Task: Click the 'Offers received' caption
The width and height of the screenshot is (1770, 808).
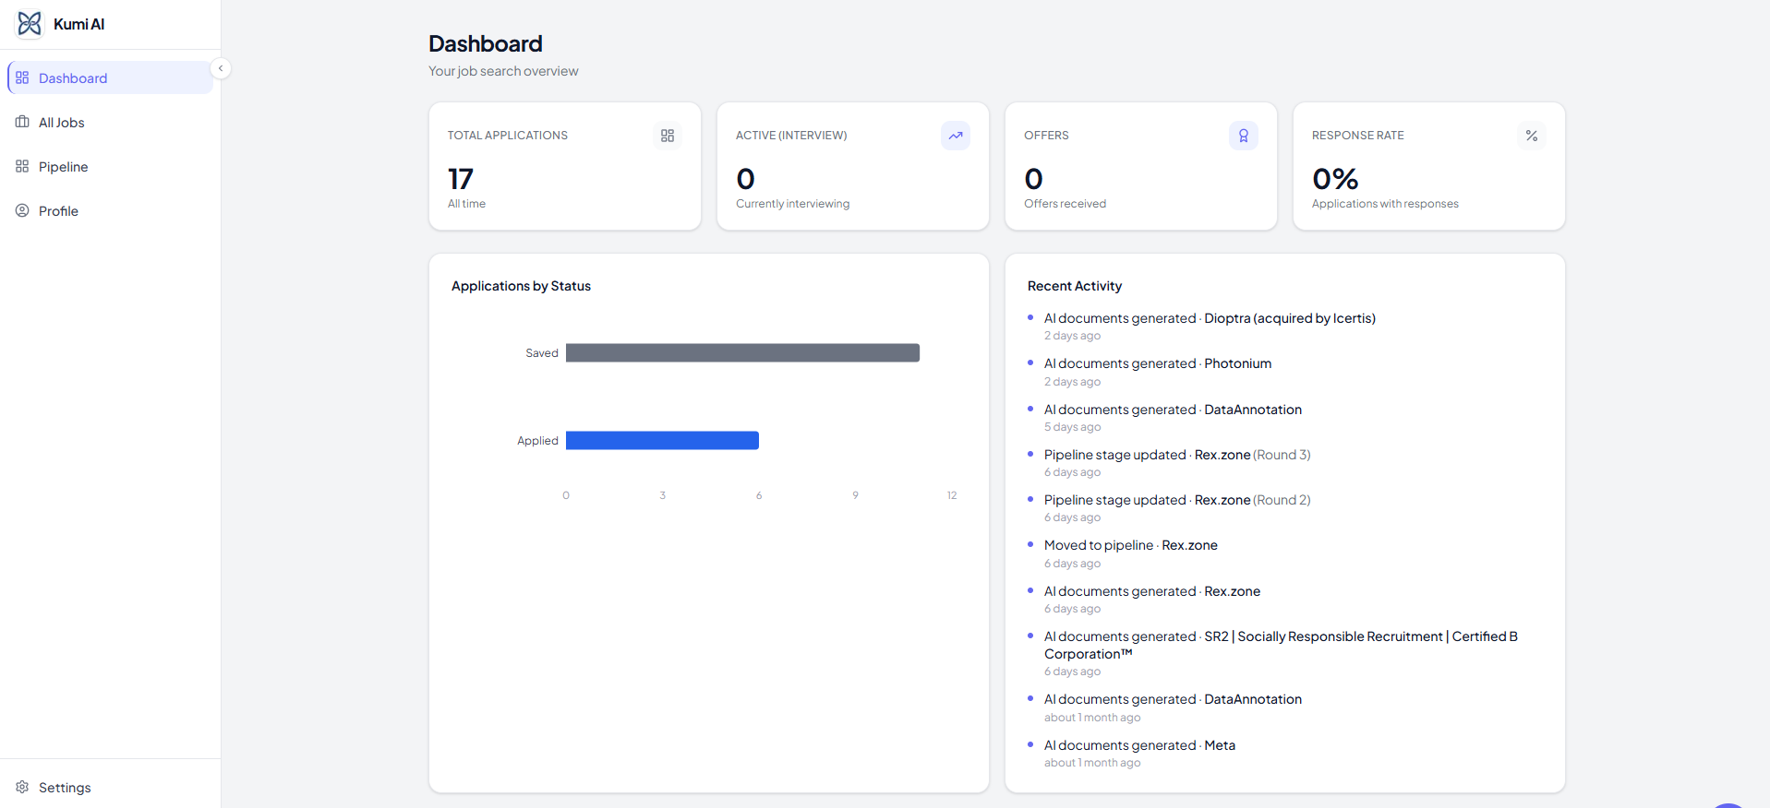Action: coord(1065,204)
